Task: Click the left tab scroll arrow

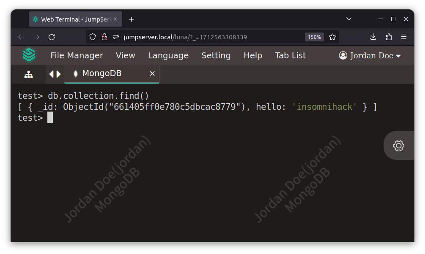Action: (52, 74)
